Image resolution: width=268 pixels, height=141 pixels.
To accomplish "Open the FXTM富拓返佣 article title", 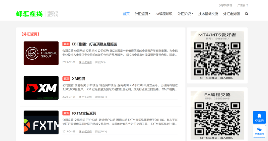I will pos(84,113).
